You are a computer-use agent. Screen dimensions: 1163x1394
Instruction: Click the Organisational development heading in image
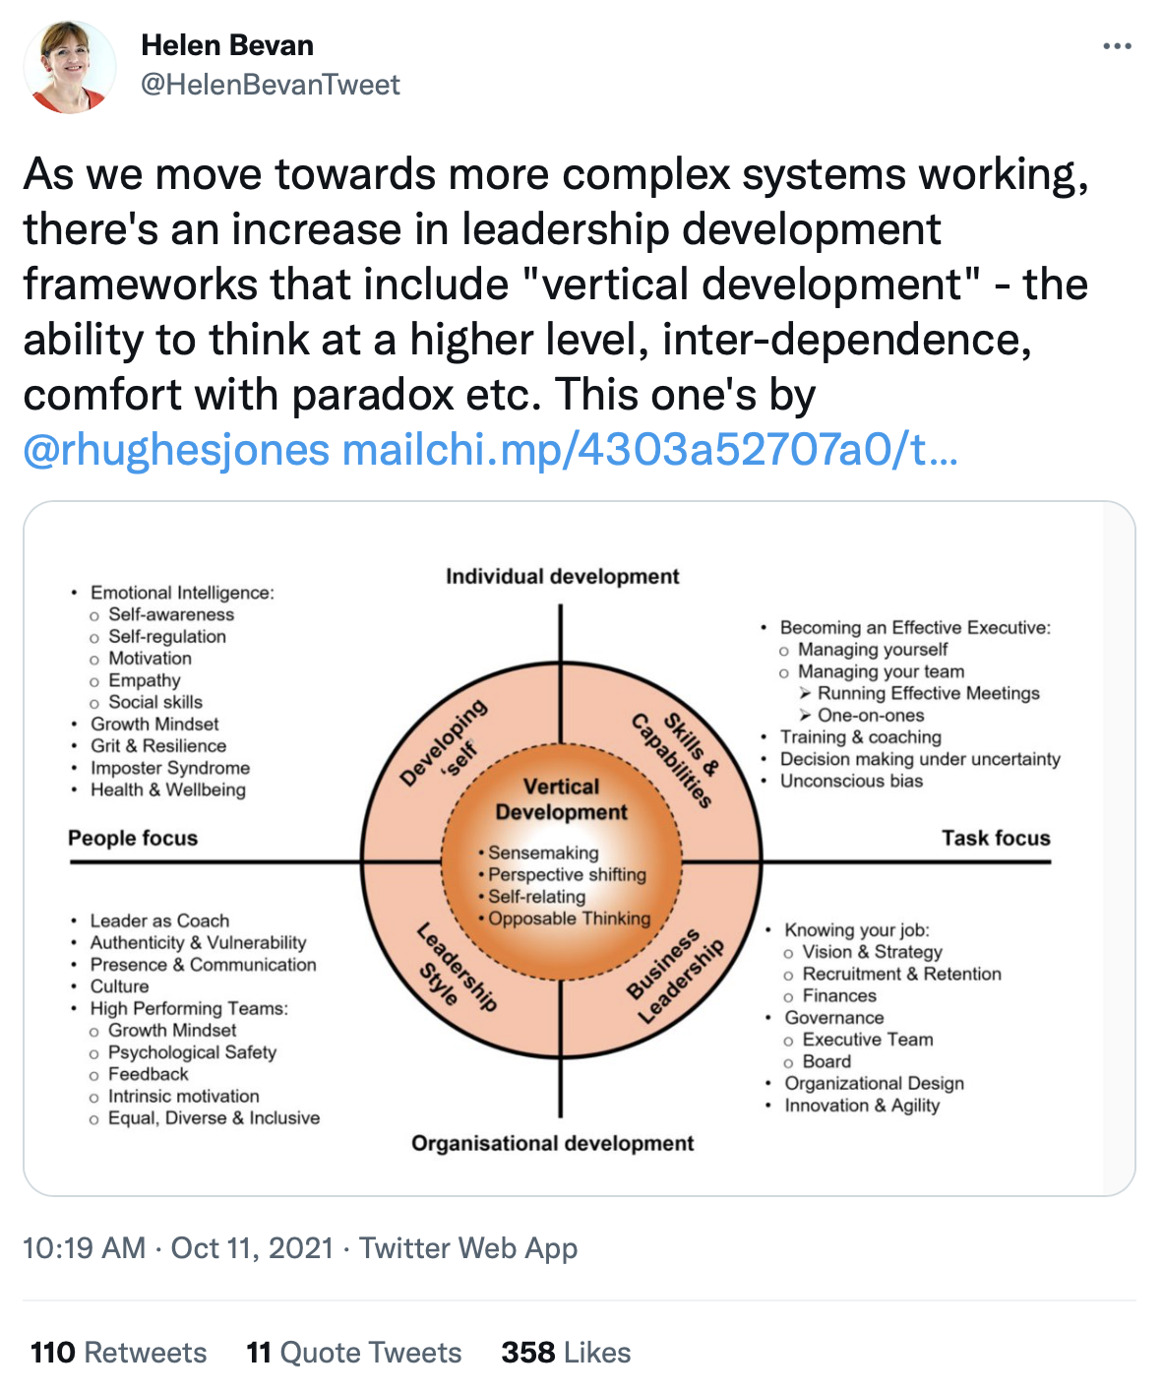pos(553,1143)
